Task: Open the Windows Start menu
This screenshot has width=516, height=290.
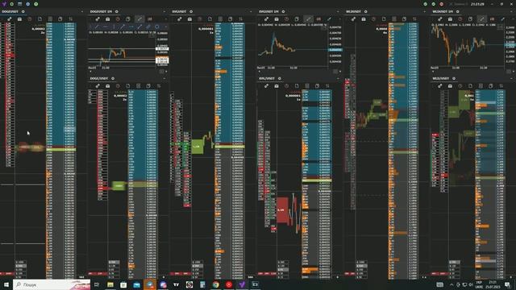Action: click(6, 284)
